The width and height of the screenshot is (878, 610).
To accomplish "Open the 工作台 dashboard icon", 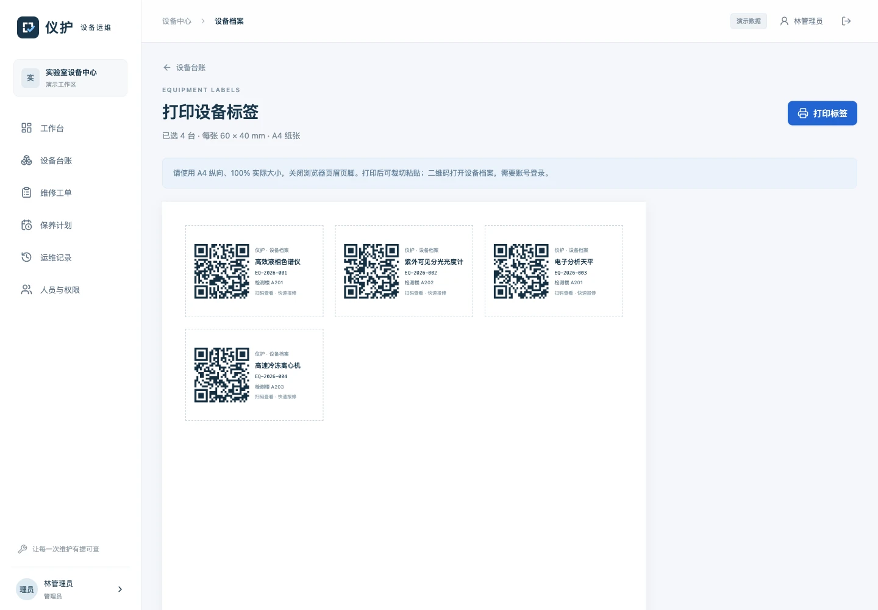I will 26,128.
